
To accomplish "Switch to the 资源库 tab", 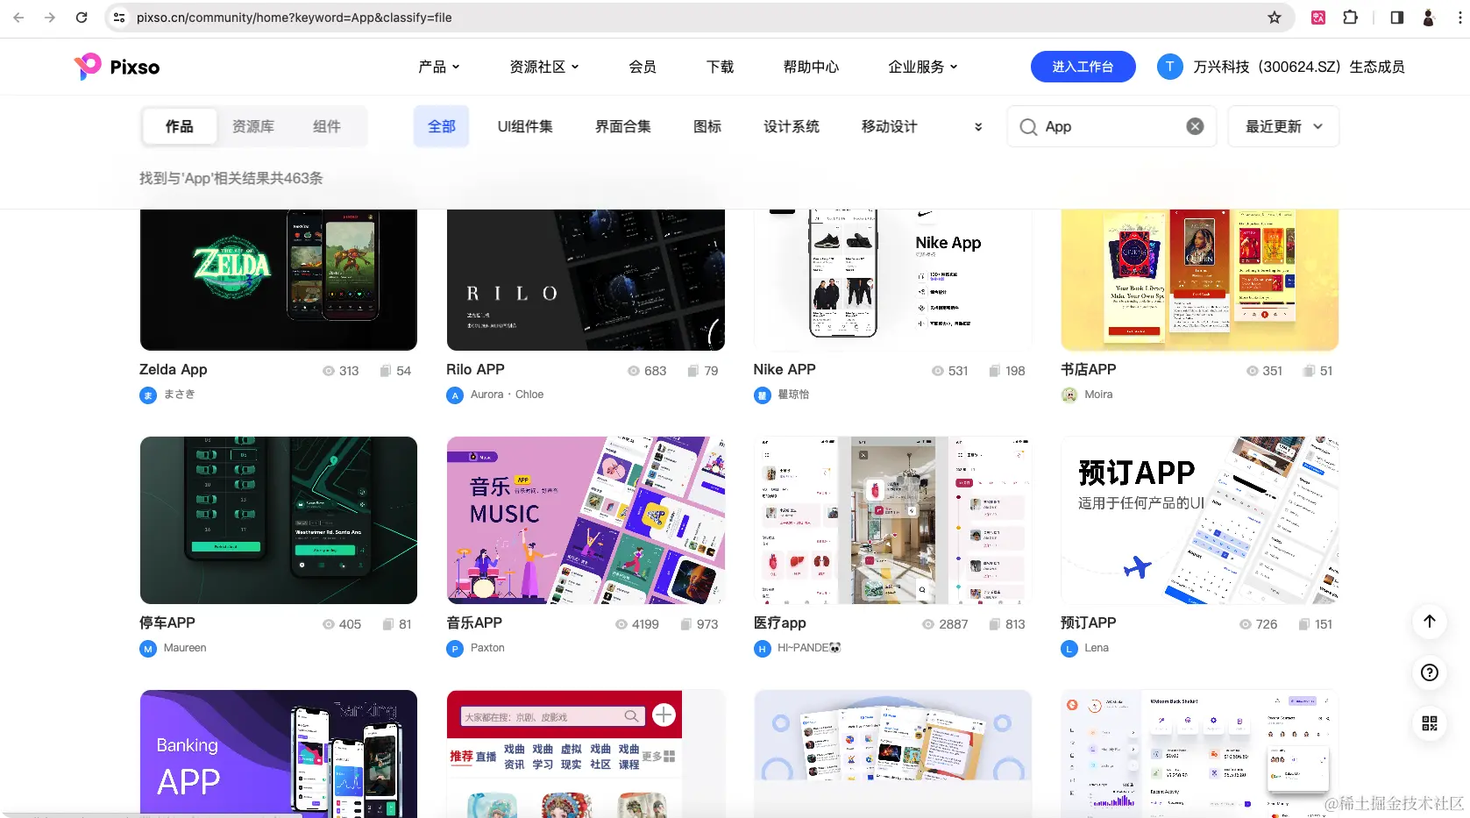I will [253, 126].
